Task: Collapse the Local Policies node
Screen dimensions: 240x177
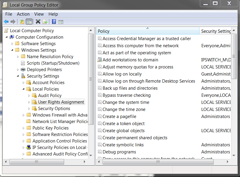Action: pos(23,89)
